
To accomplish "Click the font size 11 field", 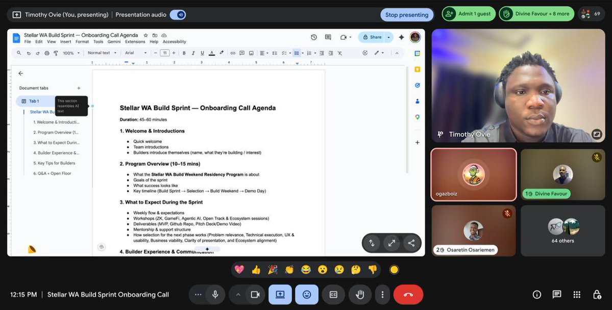I will (165, 53).
